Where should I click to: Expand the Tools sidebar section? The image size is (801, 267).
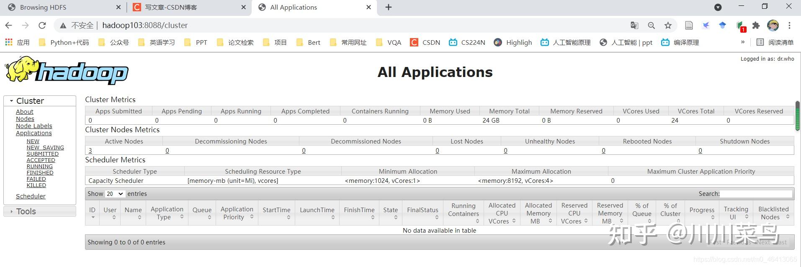click(26, 211)
